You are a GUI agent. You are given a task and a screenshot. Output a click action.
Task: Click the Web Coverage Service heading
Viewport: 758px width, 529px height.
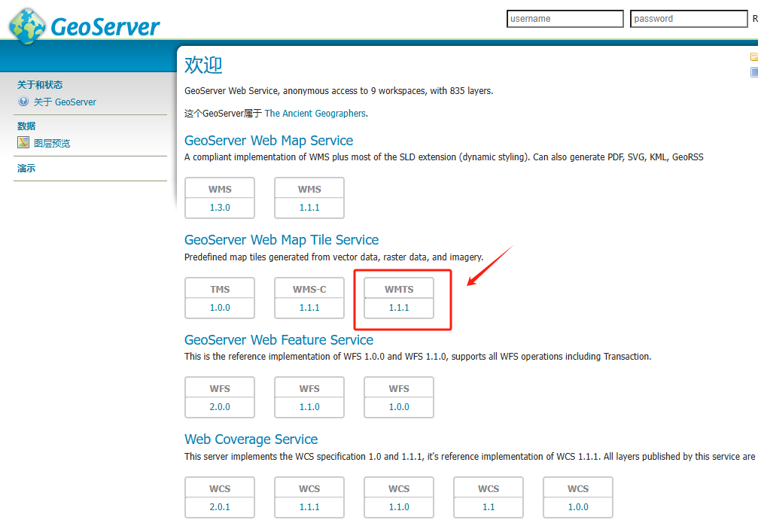(x=251, y=439)
